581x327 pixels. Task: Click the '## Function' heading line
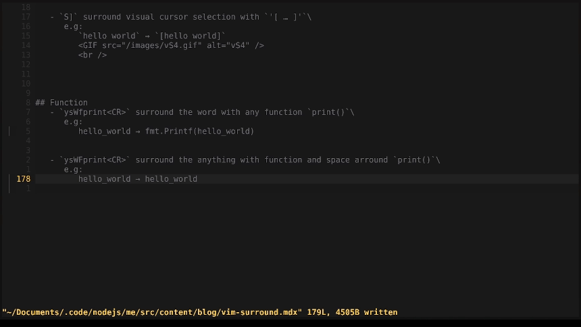click(61, 103)
